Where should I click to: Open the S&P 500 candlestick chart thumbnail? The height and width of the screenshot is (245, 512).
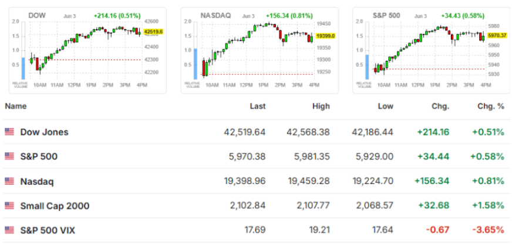pyautogui.click(x=432, y=50)
